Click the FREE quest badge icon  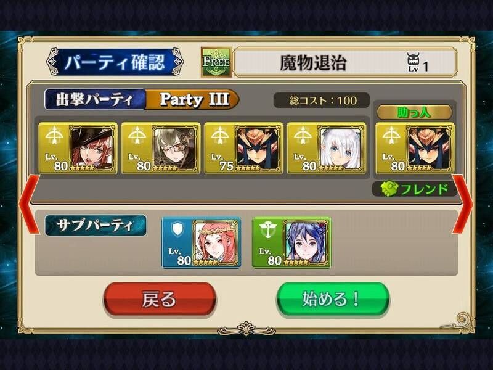pos(216,62)
